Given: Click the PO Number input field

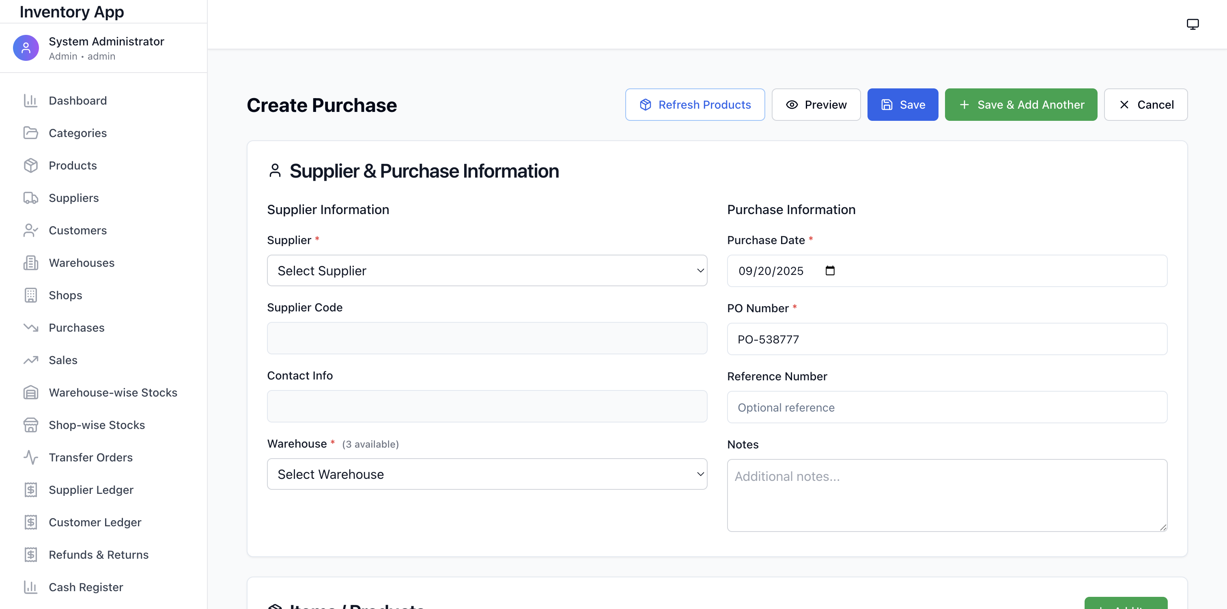Looking at the screenshot, I should pyautogui.click(x=947, y=339).
